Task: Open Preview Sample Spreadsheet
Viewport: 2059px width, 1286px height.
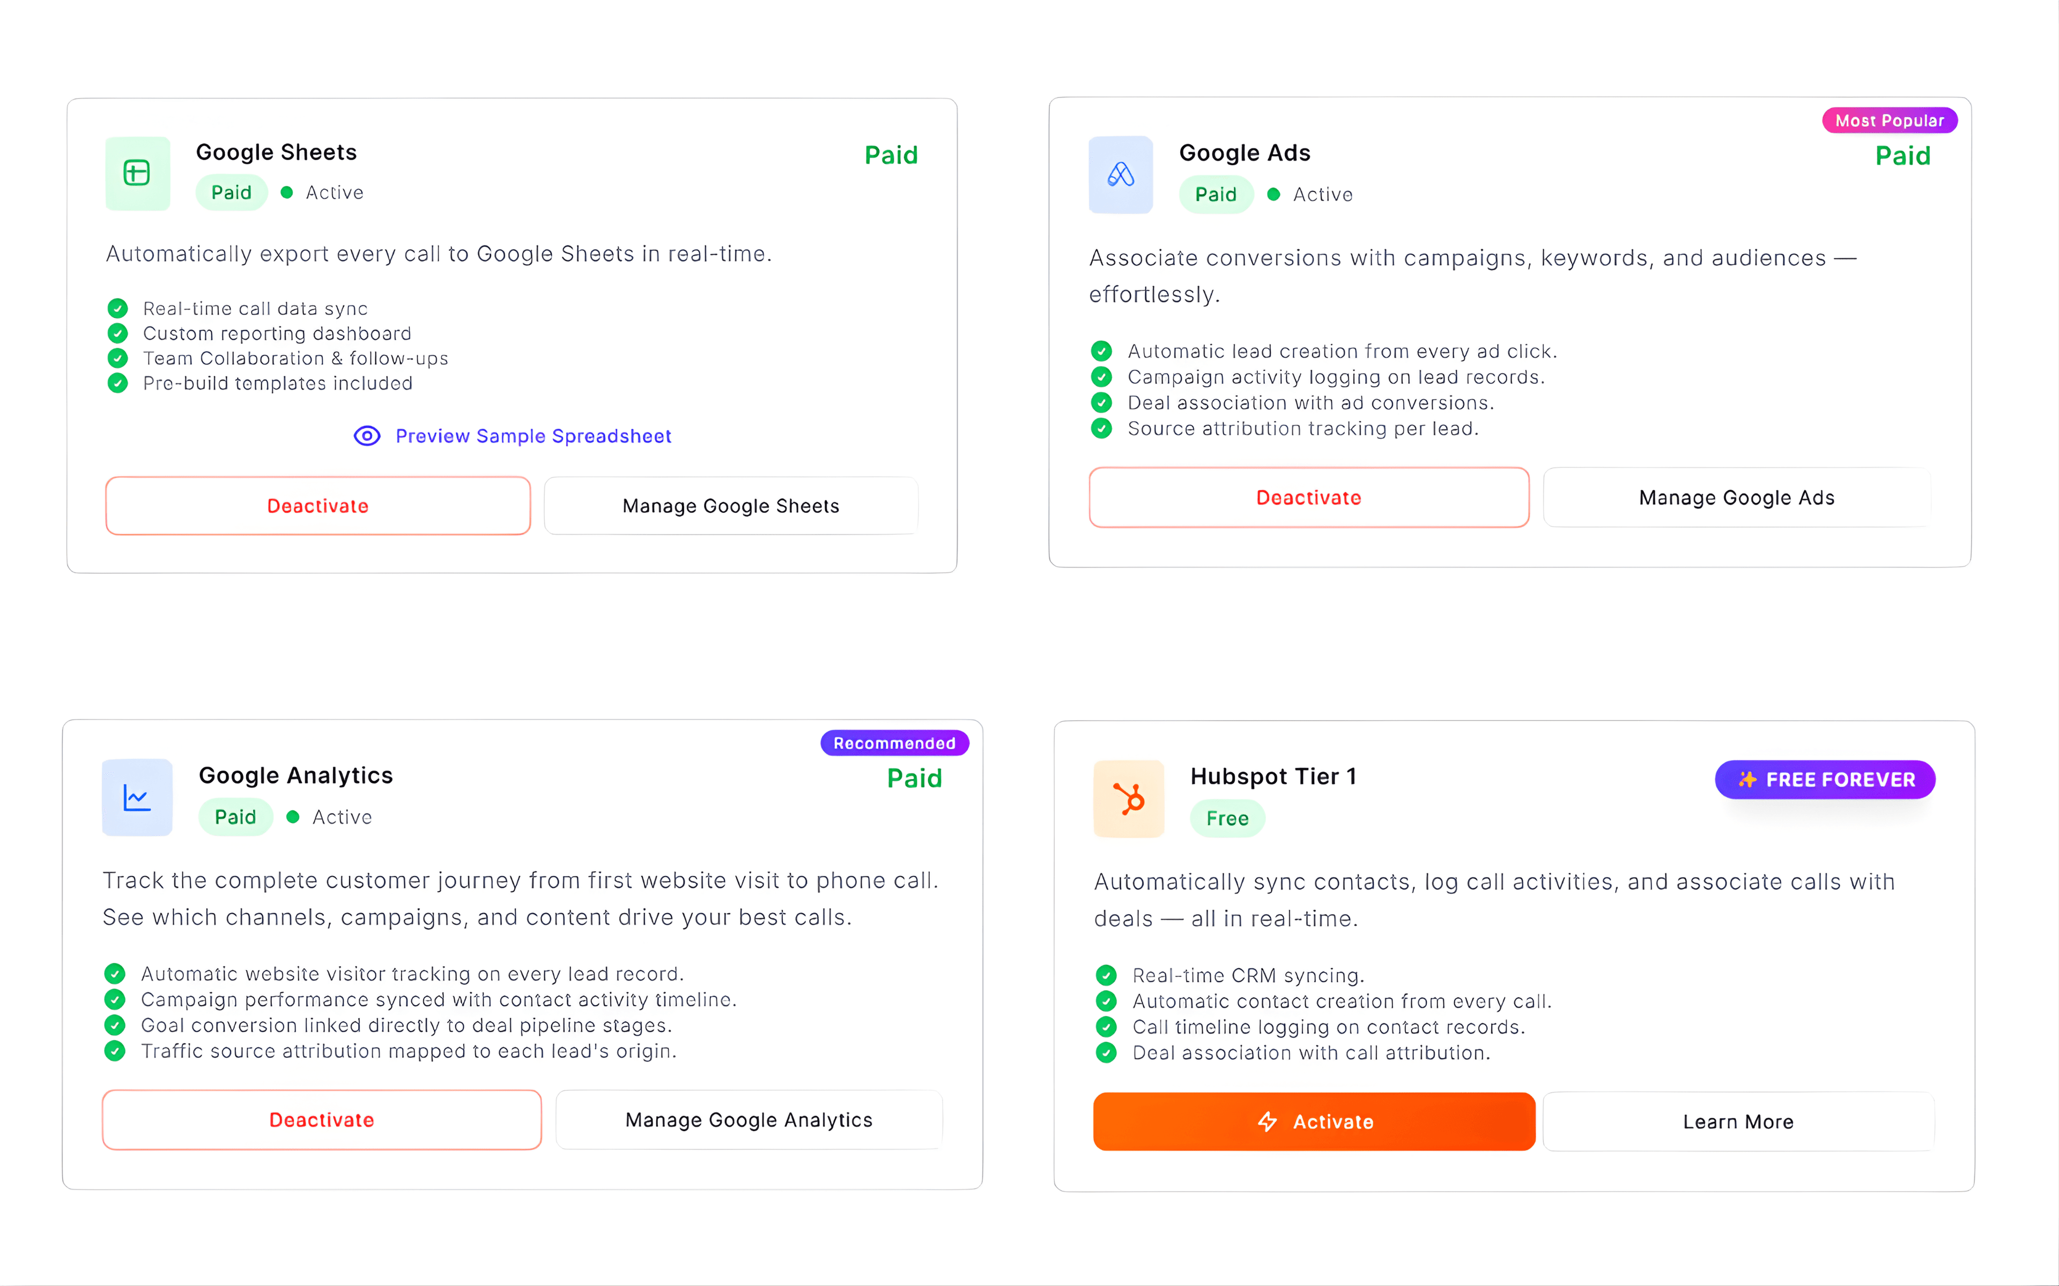Action: [x=534, y=436]
